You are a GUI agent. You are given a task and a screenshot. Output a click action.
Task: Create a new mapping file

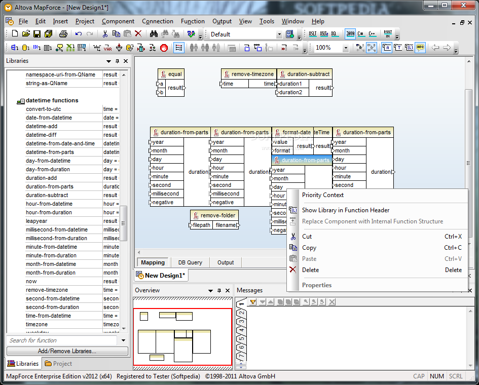(15, 34)
